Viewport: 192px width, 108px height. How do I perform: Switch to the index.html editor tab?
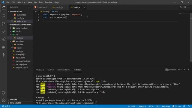[x=42, y=7]
